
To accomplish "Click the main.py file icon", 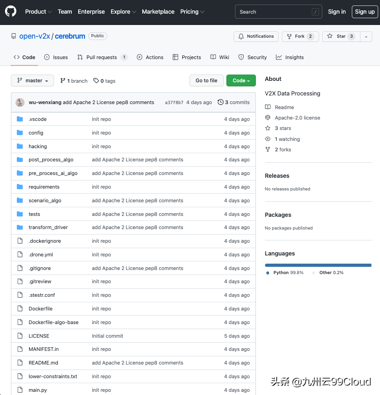I will click(x=20, y=390).
